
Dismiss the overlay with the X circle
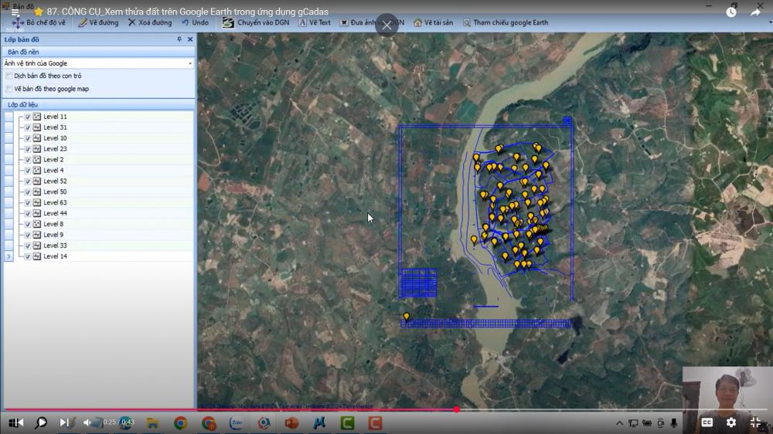pyautogui.click(x=386, y=25)
